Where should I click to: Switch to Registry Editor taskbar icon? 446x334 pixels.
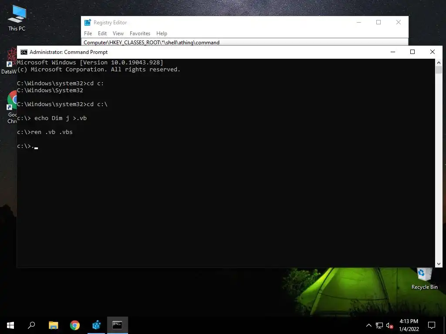pos(96,325)
